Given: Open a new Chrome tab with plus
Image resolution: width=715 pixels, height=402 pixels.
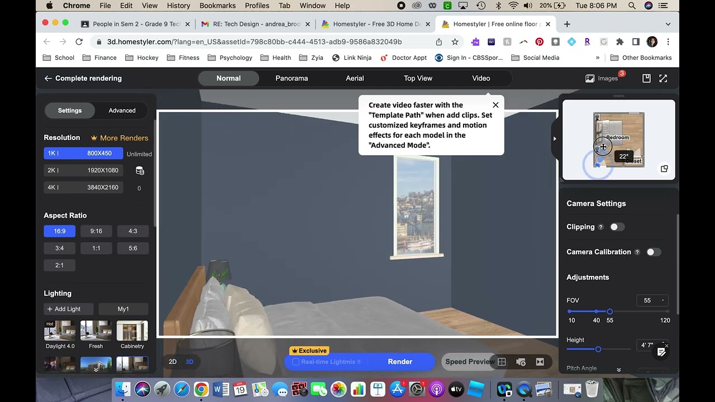Looking at the screenshot, I should click(567, 24).
